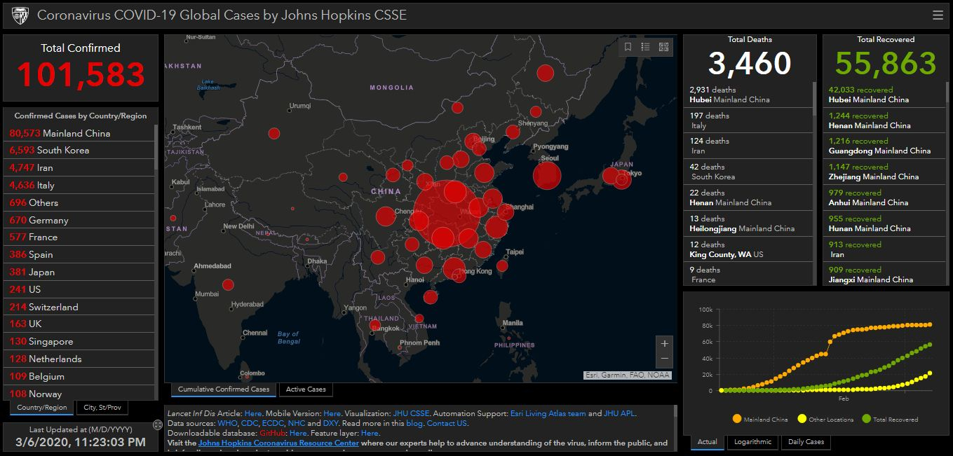Select the City, St/Prov tab
This screenshot has width=953, height=456.
click(x=102, y=408)
